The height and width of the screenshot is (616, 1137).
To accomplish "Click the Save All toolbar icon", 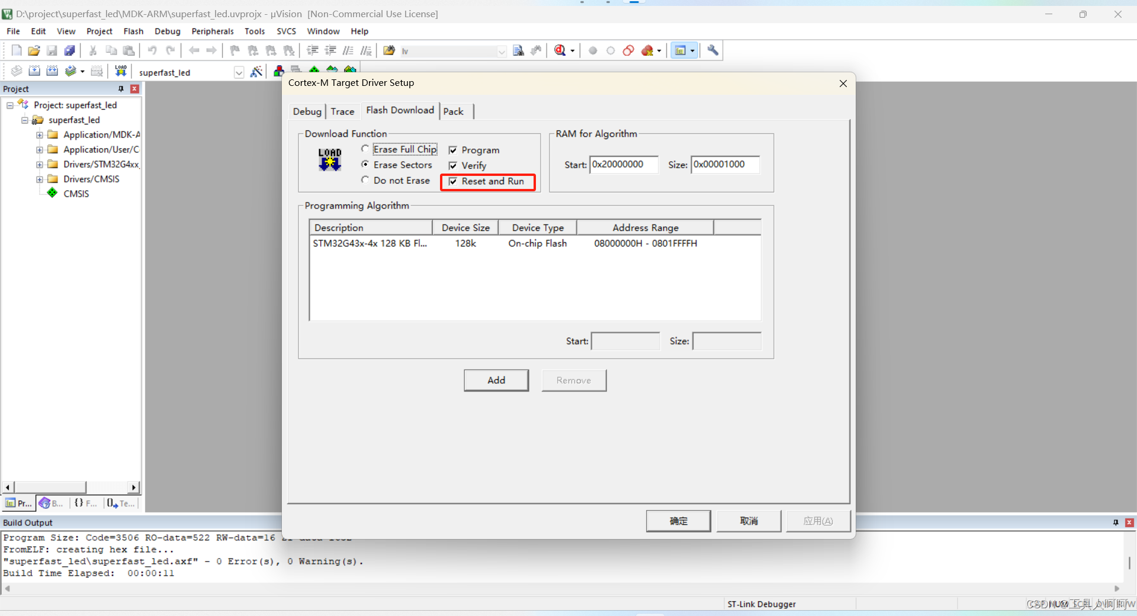I will tap(69, 51).
